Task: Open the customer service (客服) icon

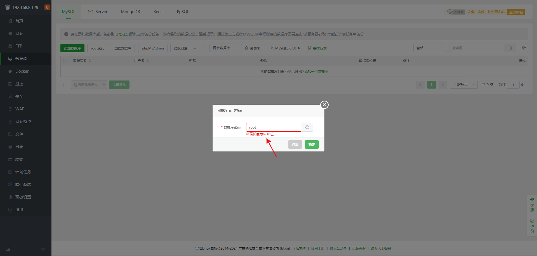Action: pyautogui.click(x=532, y=205)
